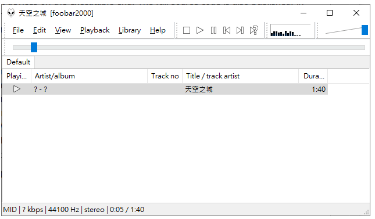Click the foobar2000 alien app icon
This screenshot has width=375, height=219.
(11, 13)
